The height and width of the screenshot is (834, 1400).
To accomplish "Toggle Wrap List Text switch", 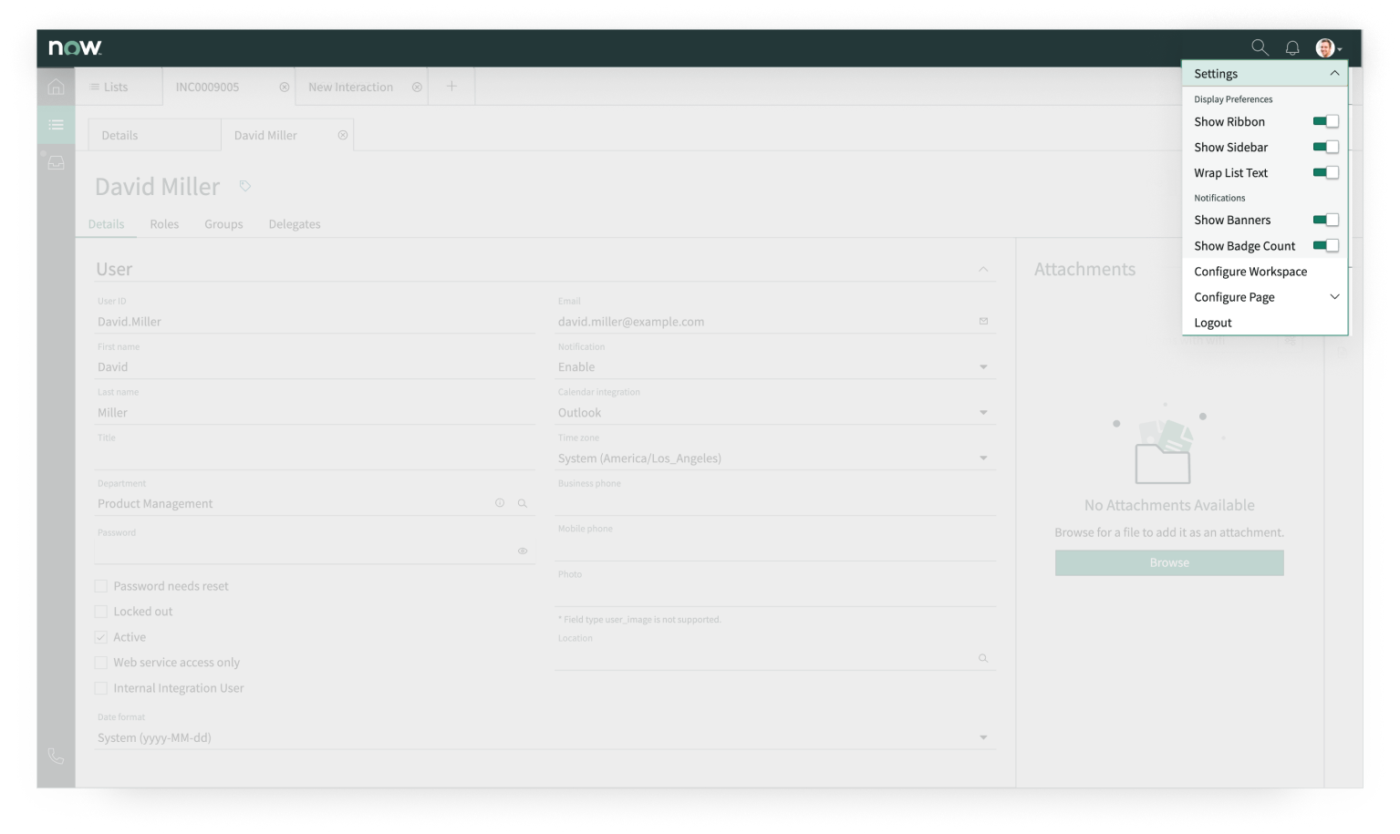I will click(1325, 172).
